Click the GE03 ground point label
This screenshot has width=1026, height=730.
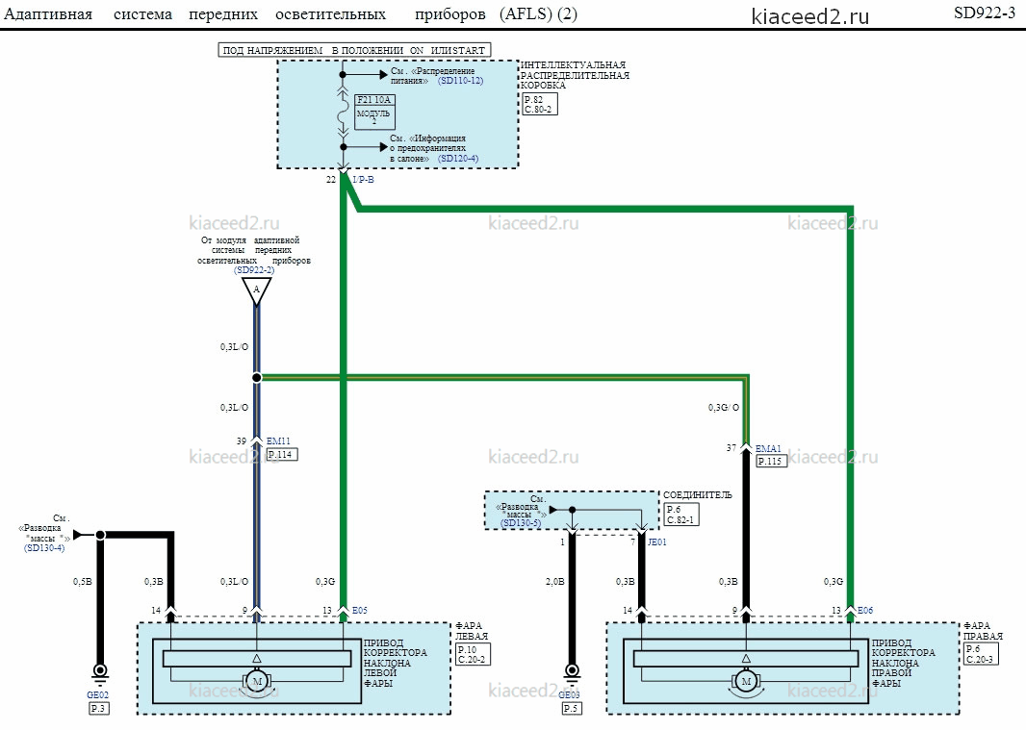[x=569, y=695]
